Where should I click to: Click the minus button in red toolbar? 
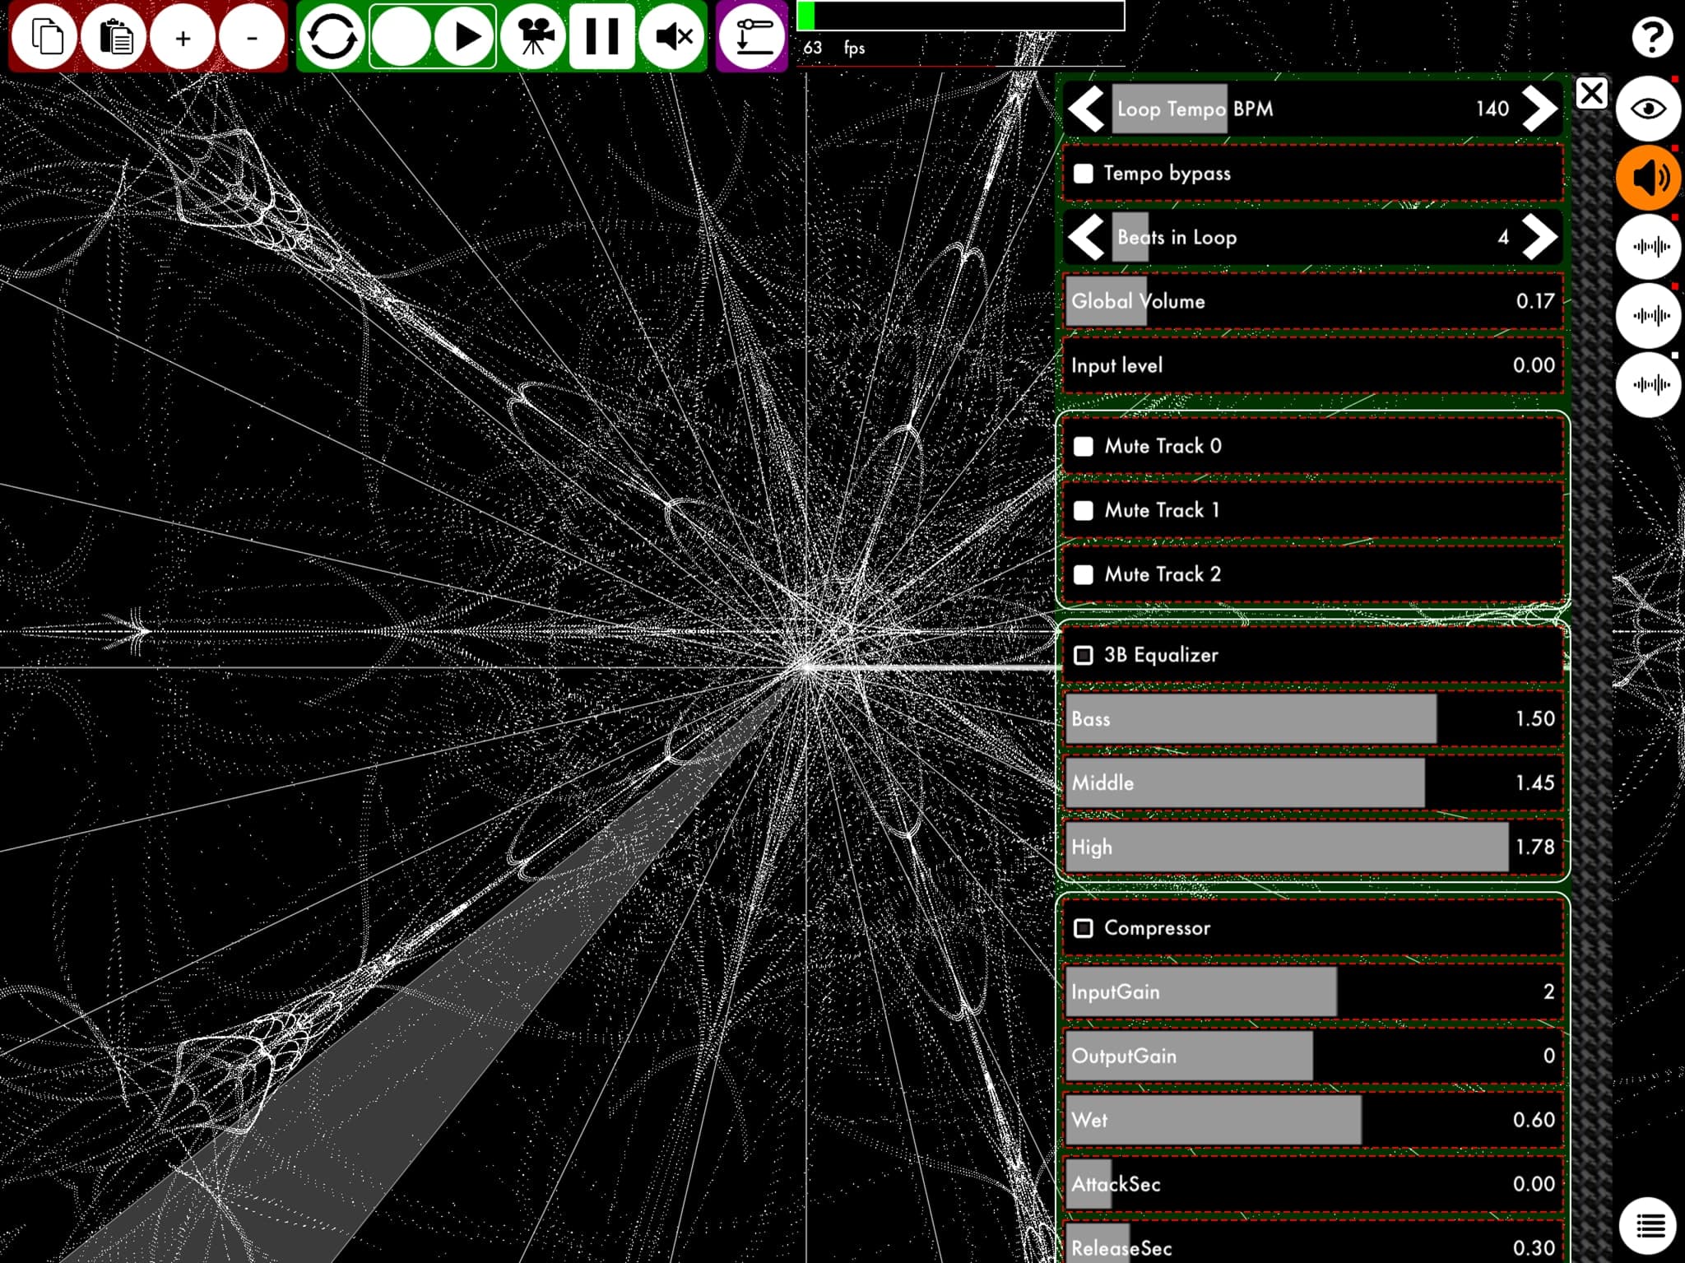click(252, 37)
